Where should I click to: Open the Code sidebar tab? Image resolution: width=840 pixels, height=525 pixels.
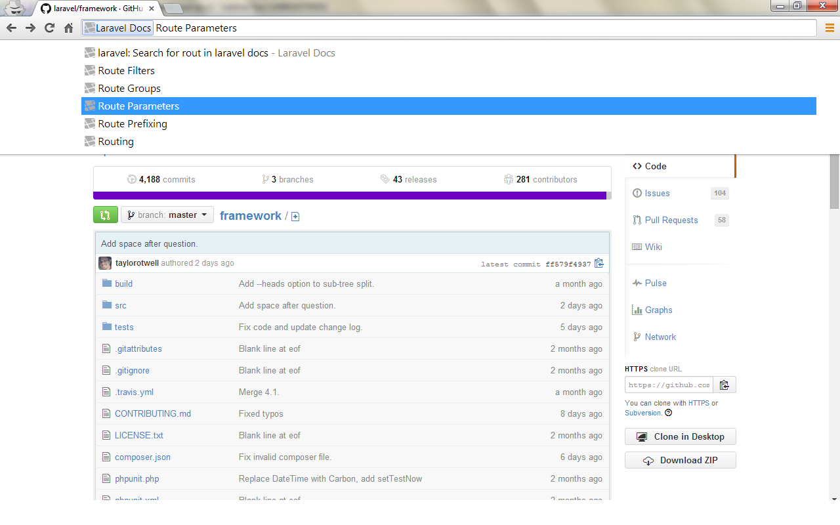pos(680,166)
